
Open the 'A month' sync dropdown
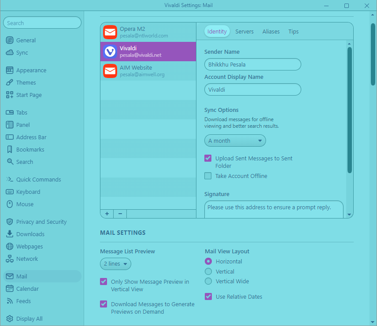235,141
